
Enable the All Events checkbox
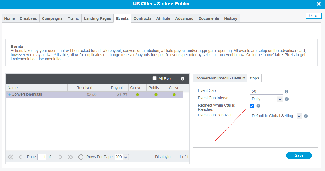[x=154, y=78]
